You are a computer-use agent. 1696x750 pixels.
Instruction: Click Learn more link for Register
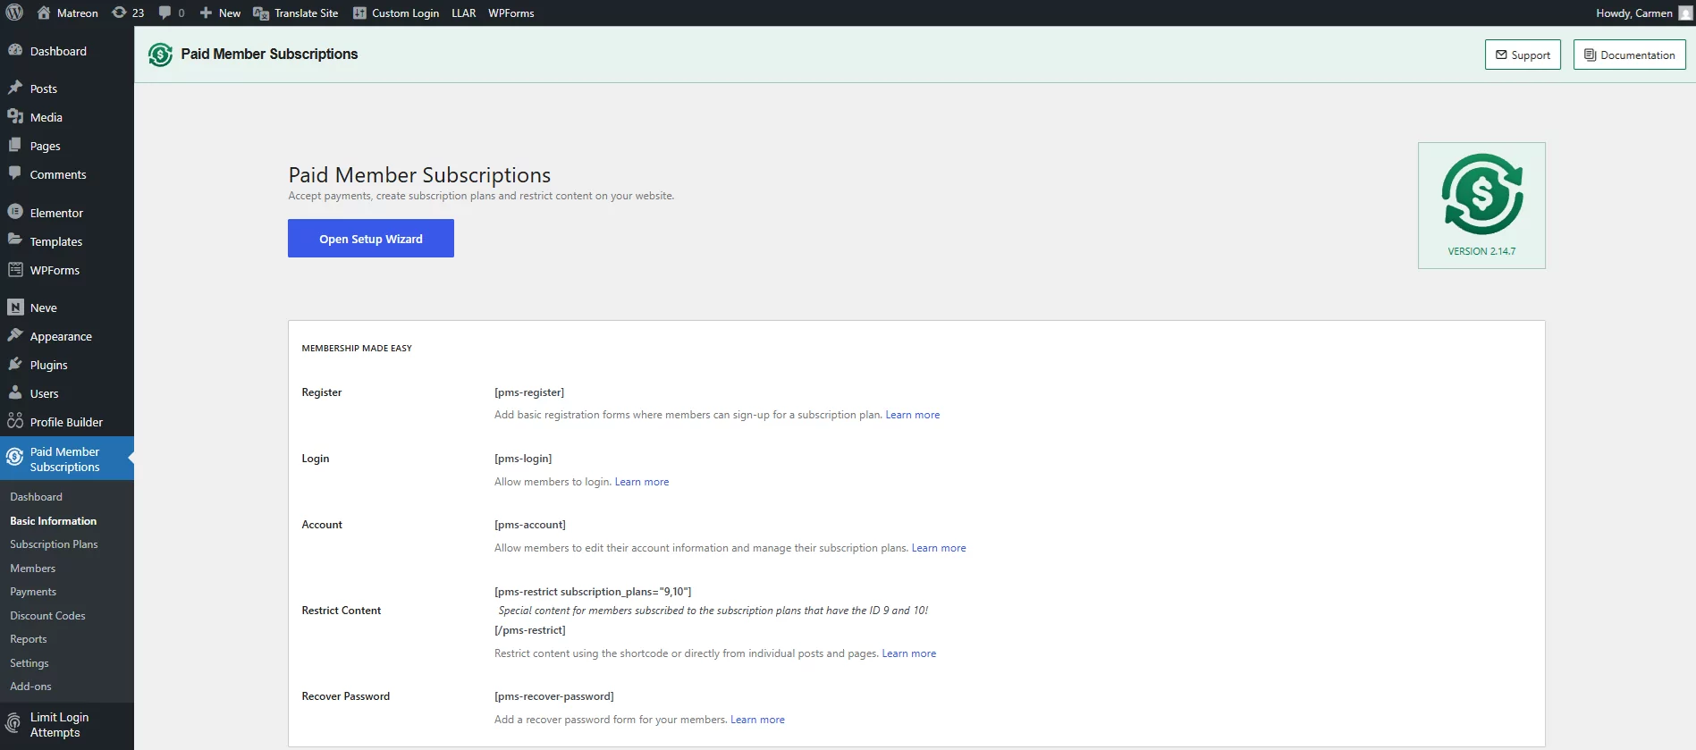[x=912, y=415]
